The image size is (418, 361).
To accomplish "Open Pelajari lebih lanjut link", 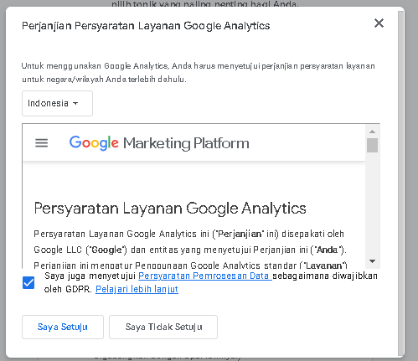I will (x=137, y=289).
